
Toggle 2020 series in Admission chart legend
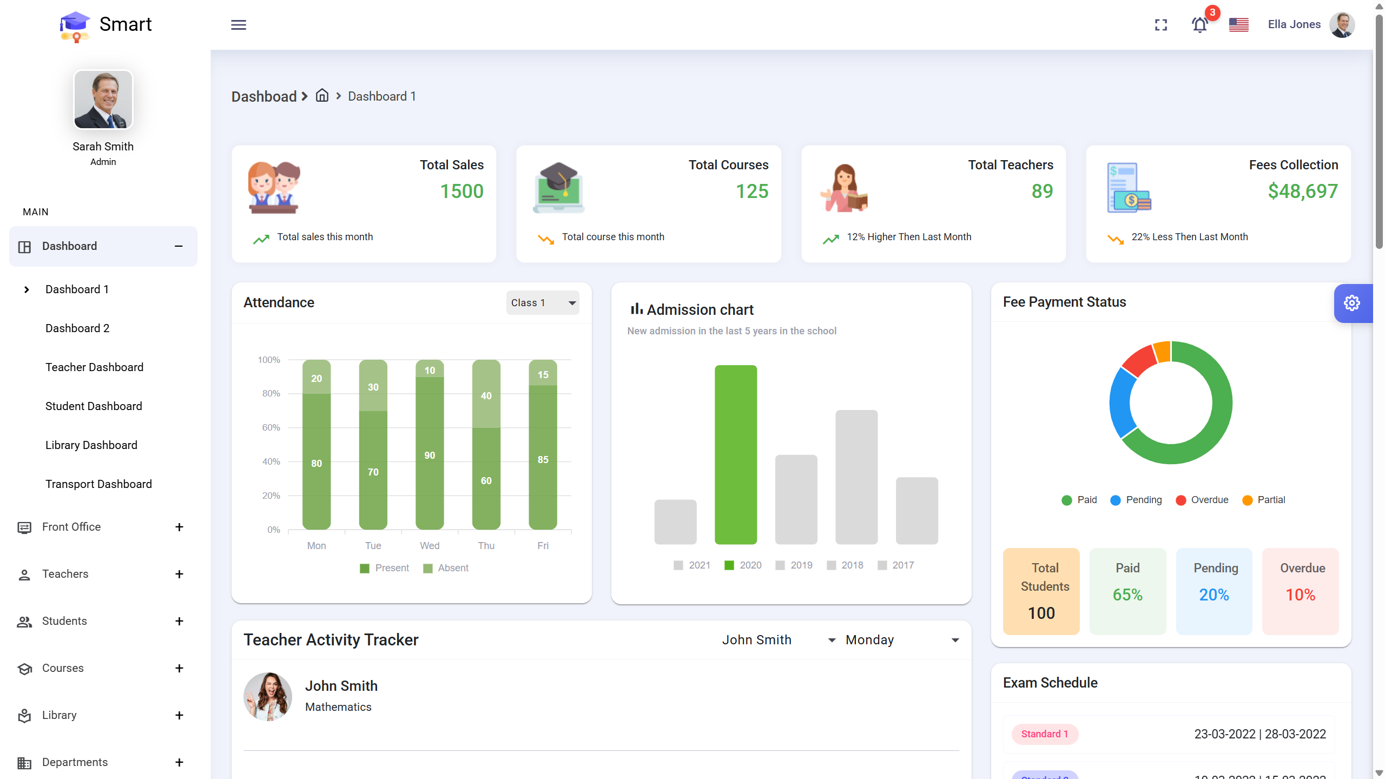[743, 565]
